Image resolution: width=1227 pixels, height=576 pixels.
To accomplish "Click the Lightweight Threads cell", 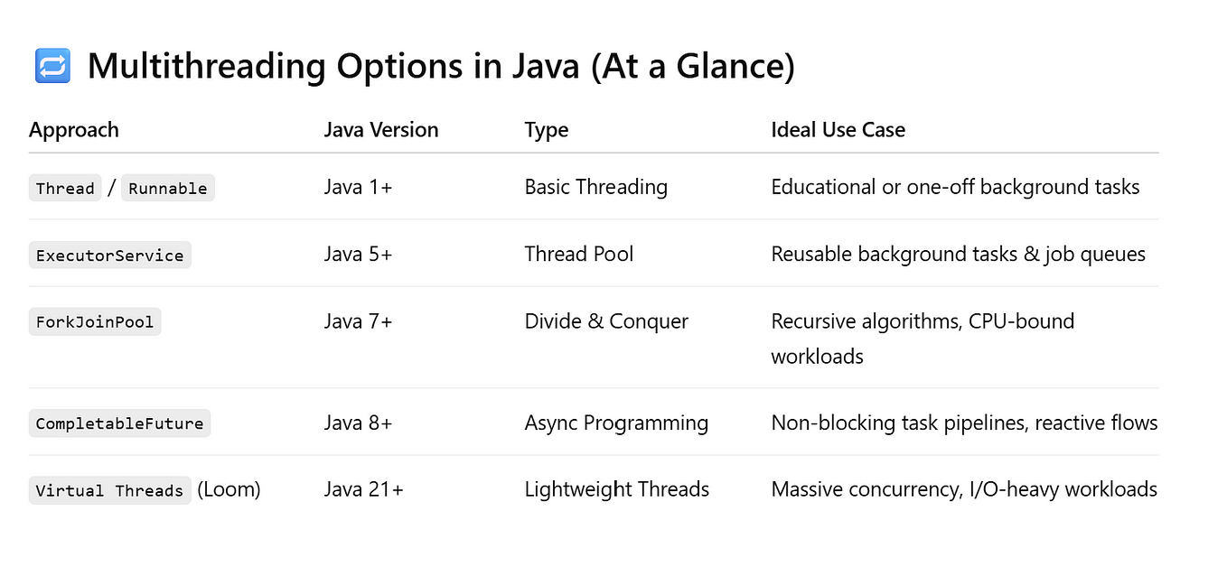I will [x=617, y=489].
